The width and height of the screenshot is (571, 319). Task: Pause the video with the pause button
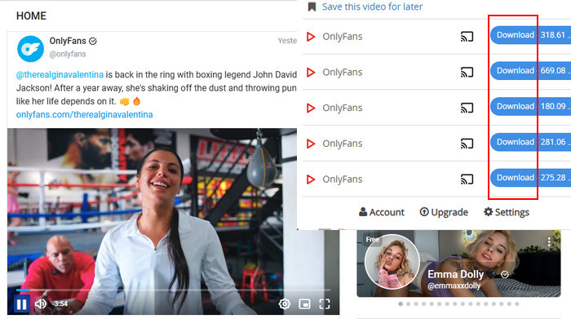coord(21,304)
